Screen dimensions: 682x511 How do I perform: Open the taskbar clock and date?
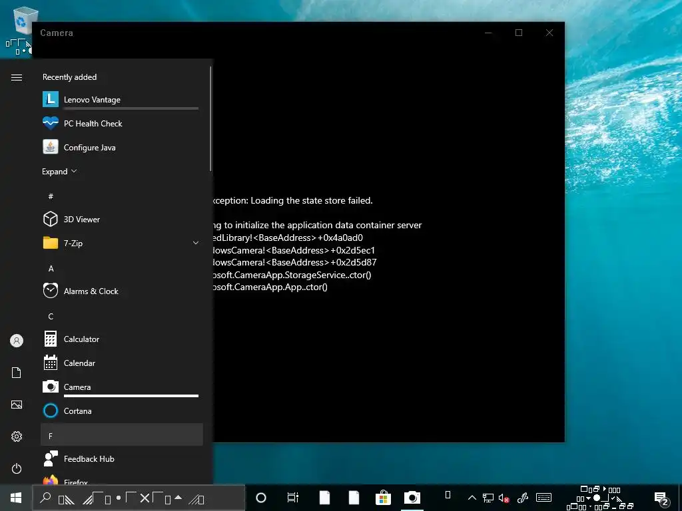point(600,498)
